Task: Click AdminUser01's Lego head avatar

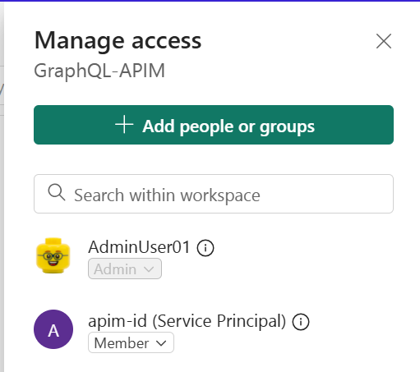Action: click(x=53, y=255)
